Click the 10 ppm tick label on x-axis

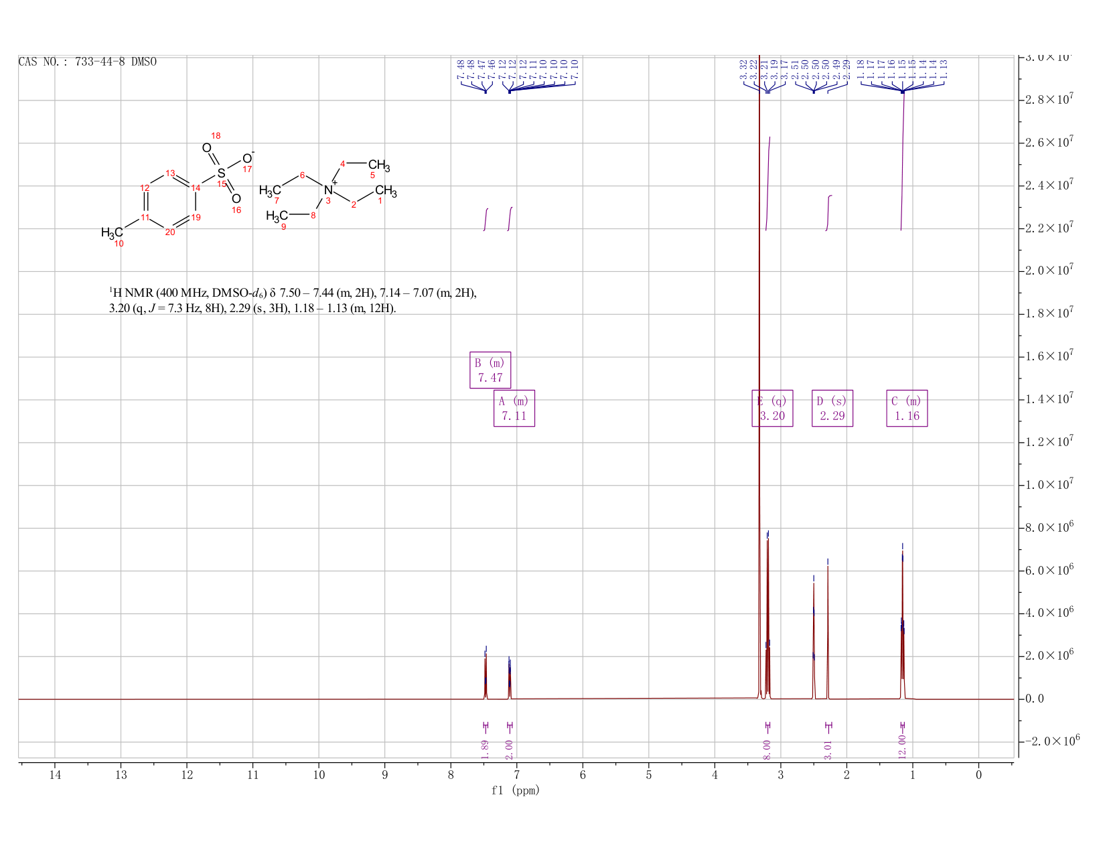point(319,775)
